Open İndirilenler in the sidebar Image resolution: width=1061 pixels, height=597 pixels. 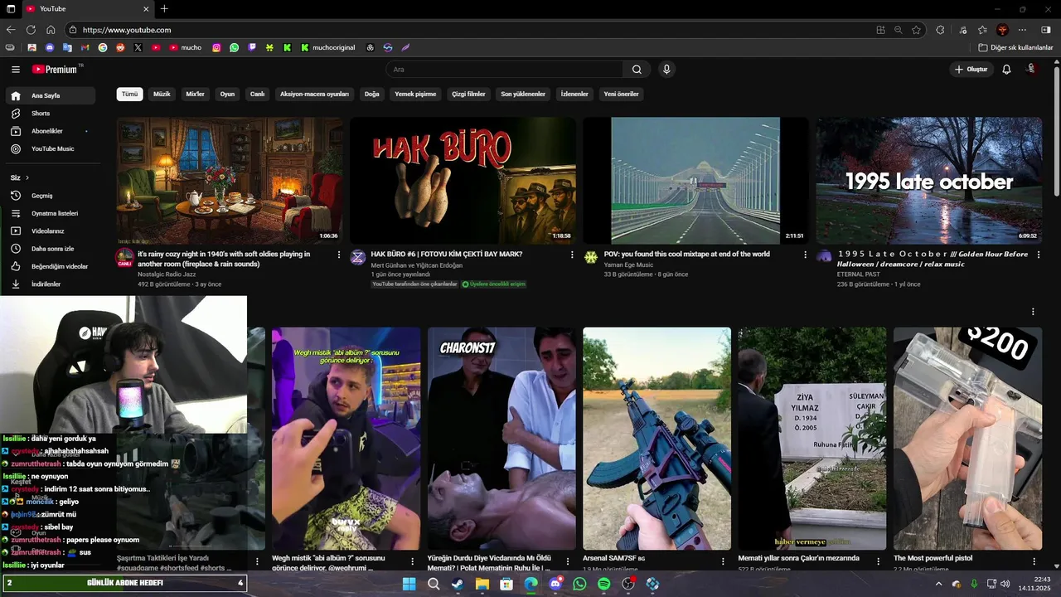tap(50, 284)
